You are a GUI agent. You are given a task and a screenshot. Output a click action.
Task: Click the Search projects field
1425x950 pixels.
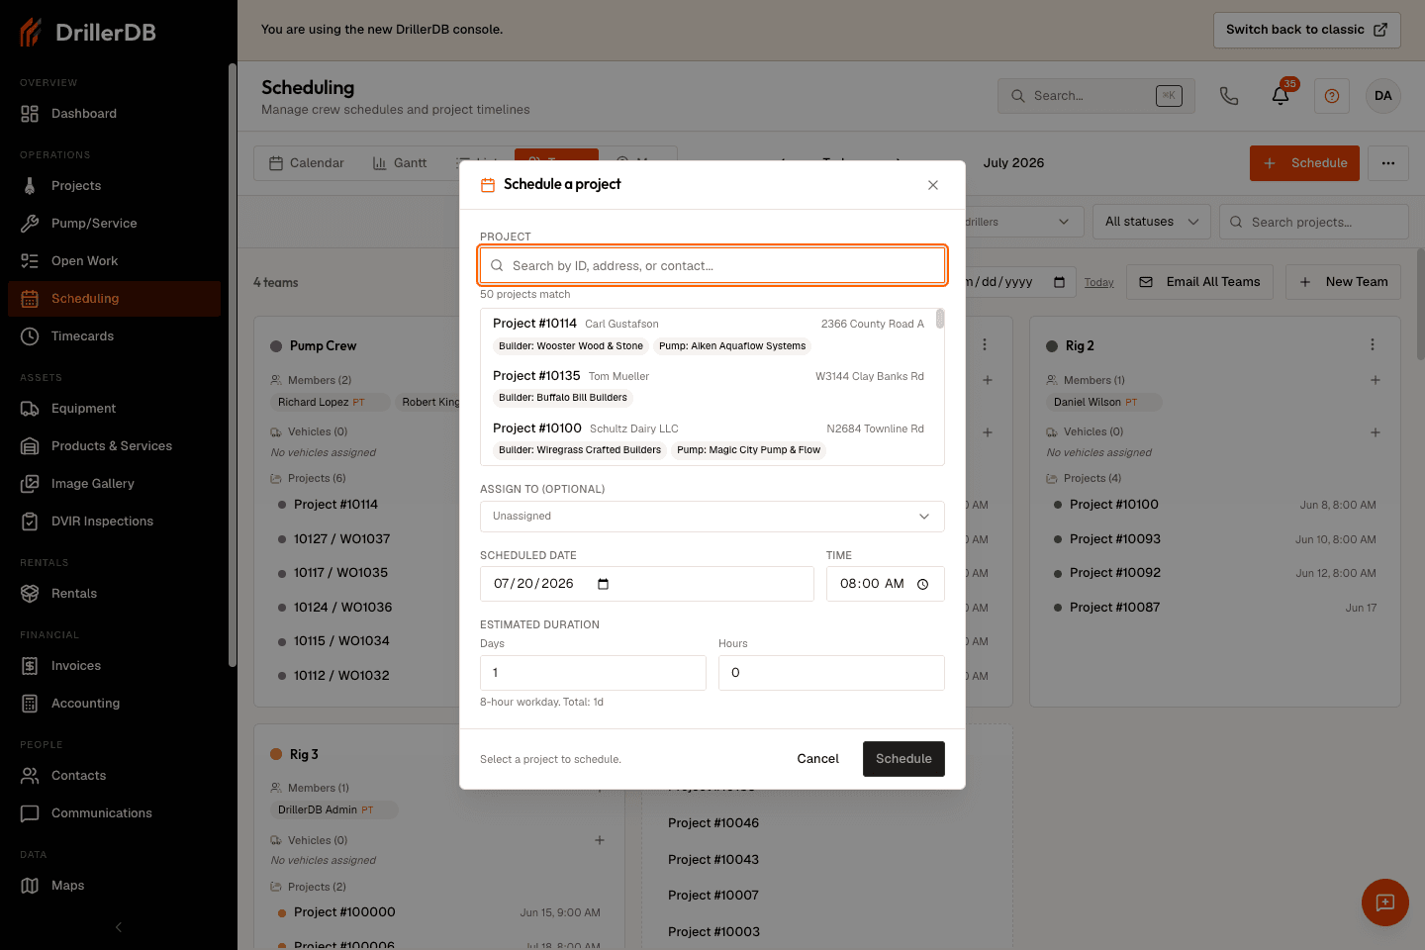pos(1314,222)
